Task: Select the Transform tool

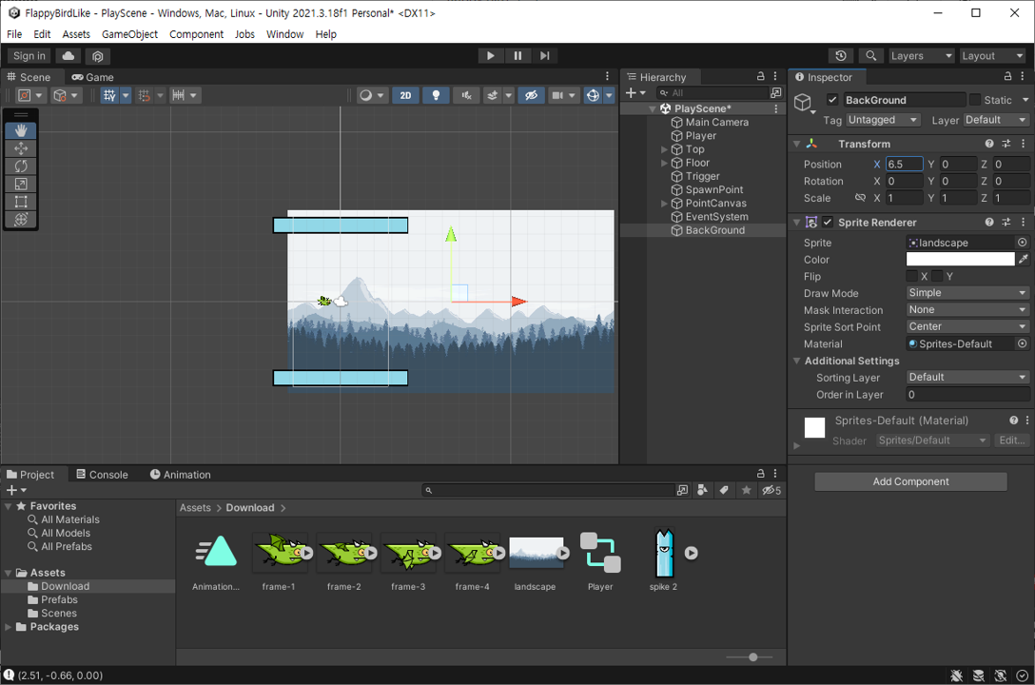Action: pyautogui.click(x=21, y=220)
